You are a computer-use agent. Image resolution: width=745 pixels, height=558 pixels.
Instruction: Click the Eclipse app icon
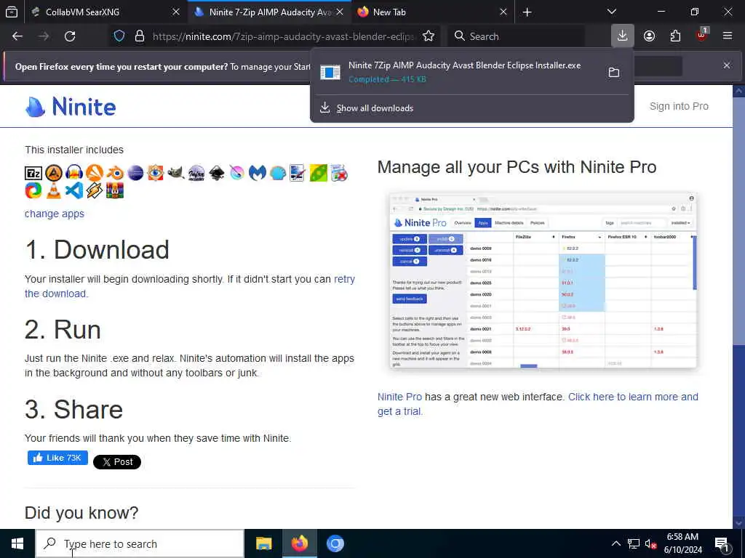click(135, 173)
